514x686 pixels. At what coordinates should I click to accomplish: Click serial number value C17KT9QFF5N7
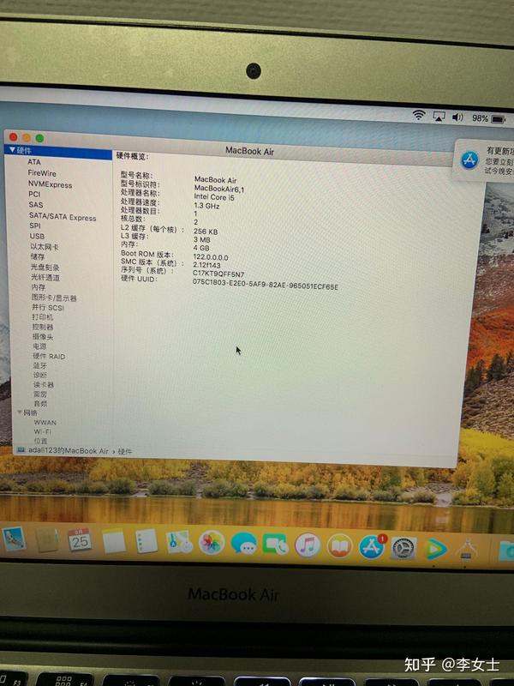[218, 274]
